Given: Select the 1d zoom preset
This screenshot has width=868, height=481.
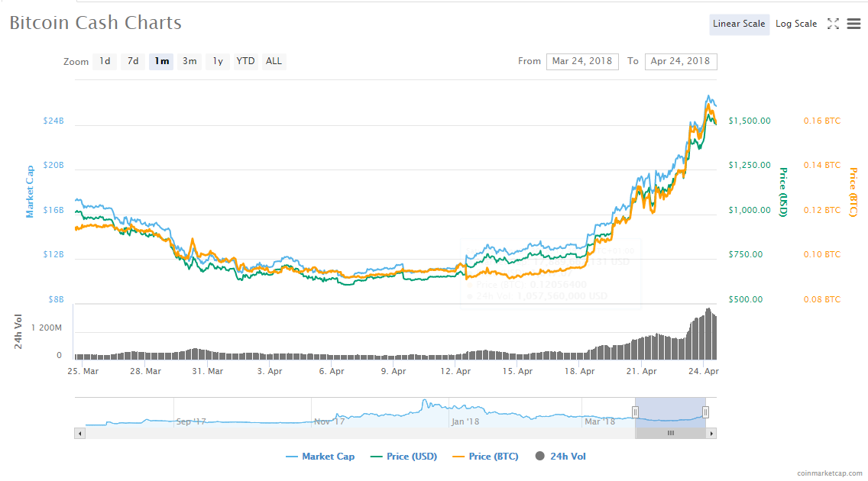Looking at the screenshot, I should pos(105,61).
